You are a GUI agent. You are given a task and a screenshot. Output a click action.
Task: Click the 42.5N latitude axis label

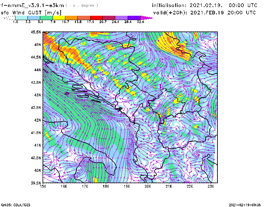click(x=36, y=108)
